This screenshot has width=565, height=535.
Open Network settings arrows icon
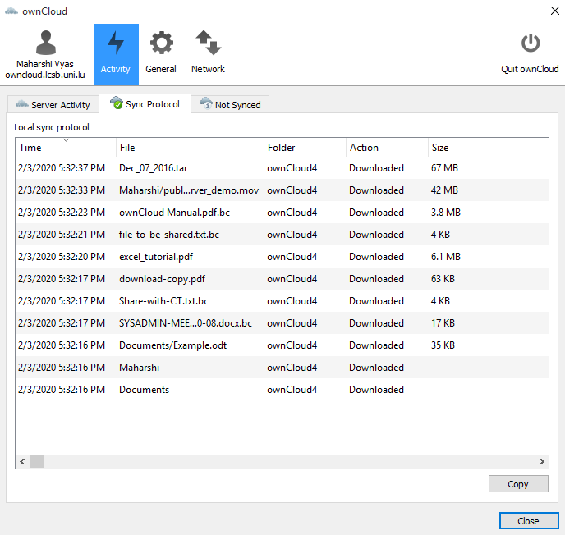pyautogui.click(x=208, y=43)
